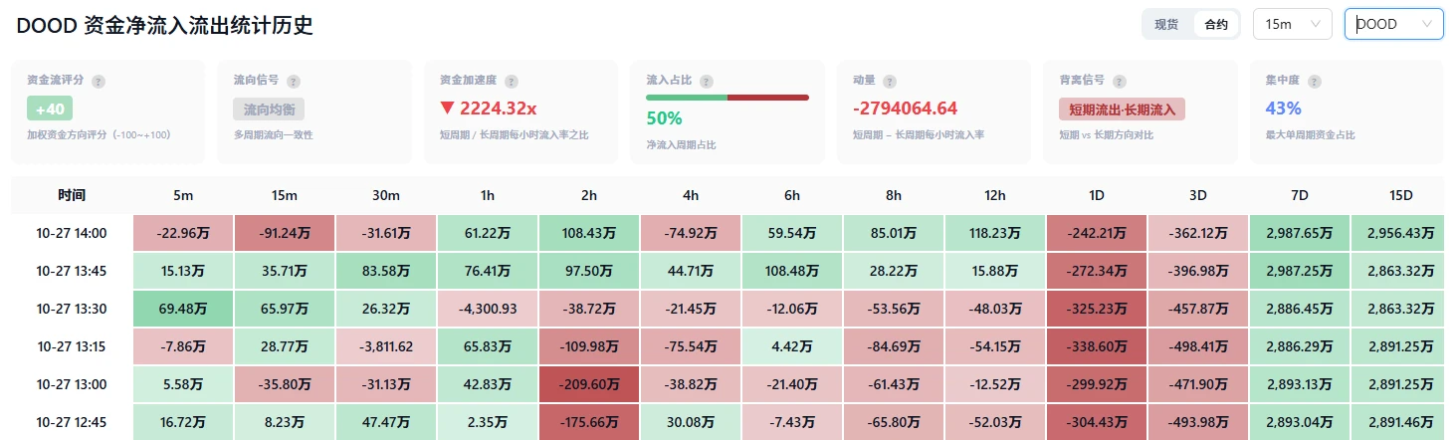Click the red acceleration triangle indicator

[x=448, y=109]
